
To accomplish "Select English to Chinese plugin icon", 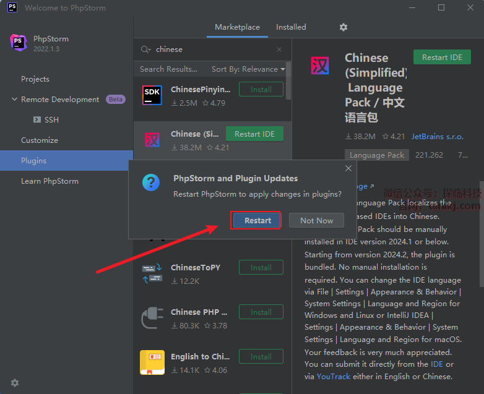I will (x=152, y=362).
